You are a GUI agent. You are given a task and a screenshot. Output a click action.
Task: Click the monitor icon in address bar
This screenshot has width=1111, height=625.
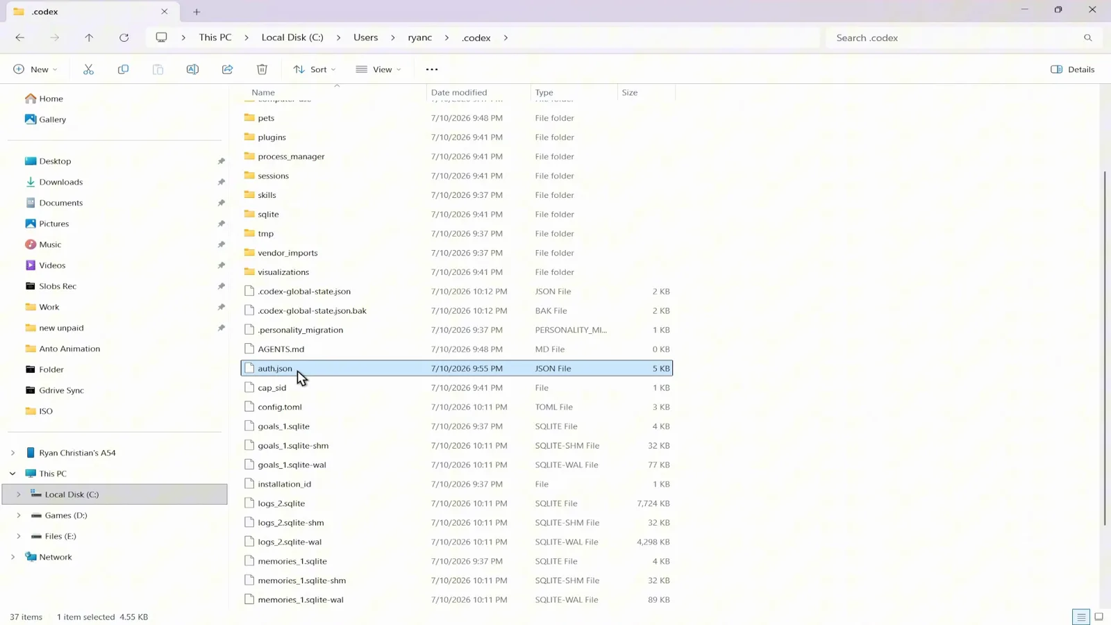(x=161, y=37)
